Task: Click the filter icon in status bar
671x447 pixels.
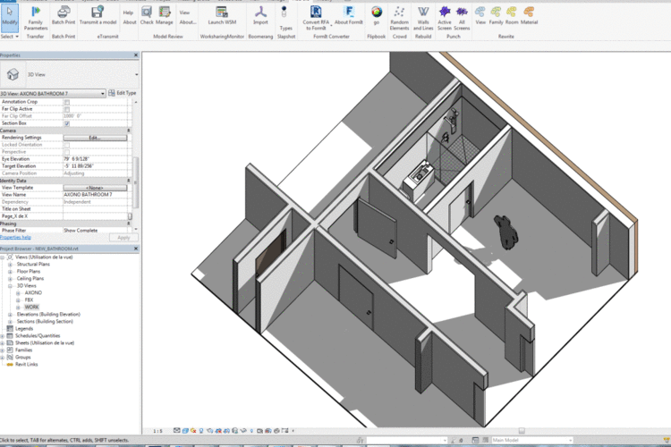Action: click(666, 440)
